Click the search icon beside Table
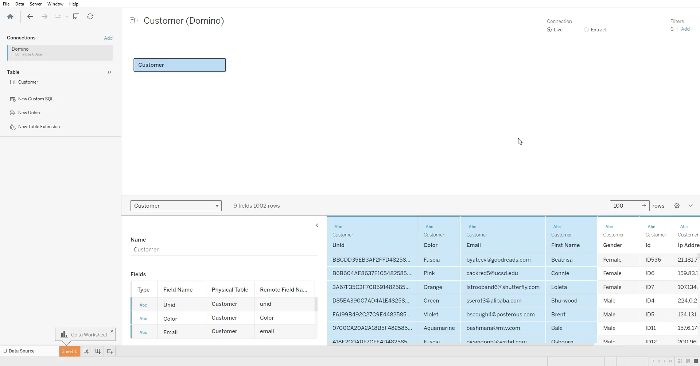 coord(109,72)
